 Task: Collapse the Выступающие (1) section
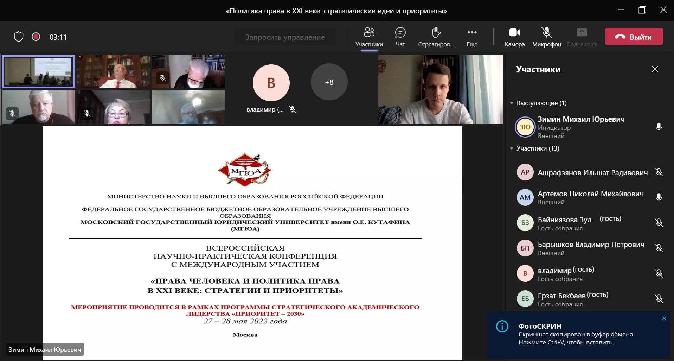point(512,103)
